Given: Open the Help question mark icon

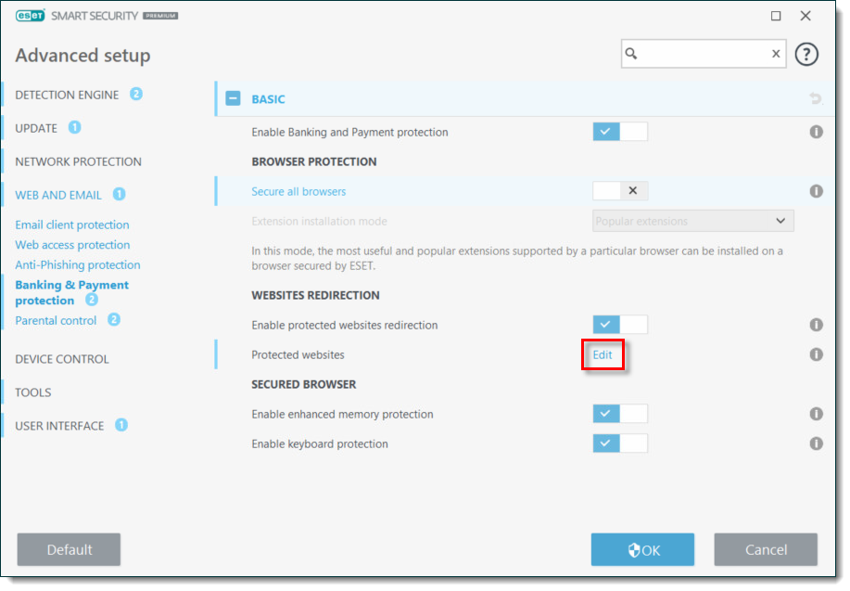Looking at the screenshot, I should [x=807, y=54].
